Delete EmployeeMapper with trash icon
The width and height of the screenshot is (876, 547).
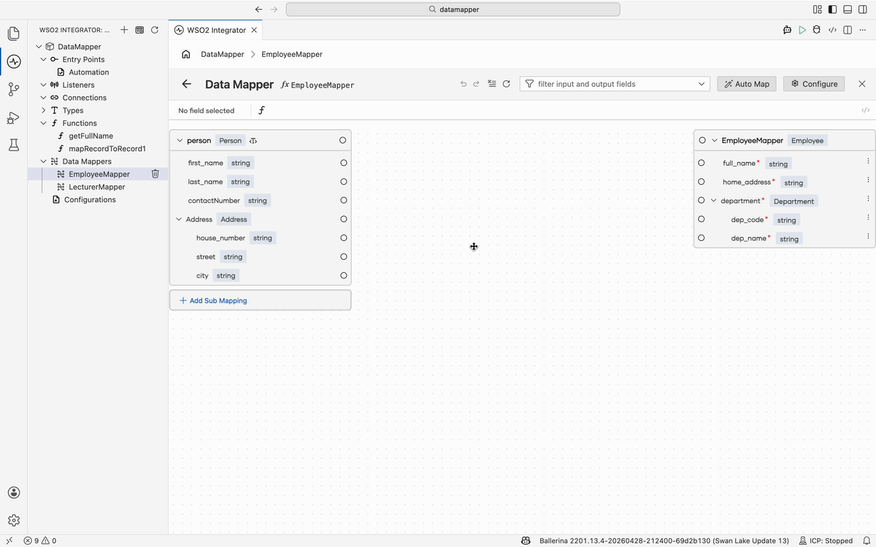pos(155,174)
